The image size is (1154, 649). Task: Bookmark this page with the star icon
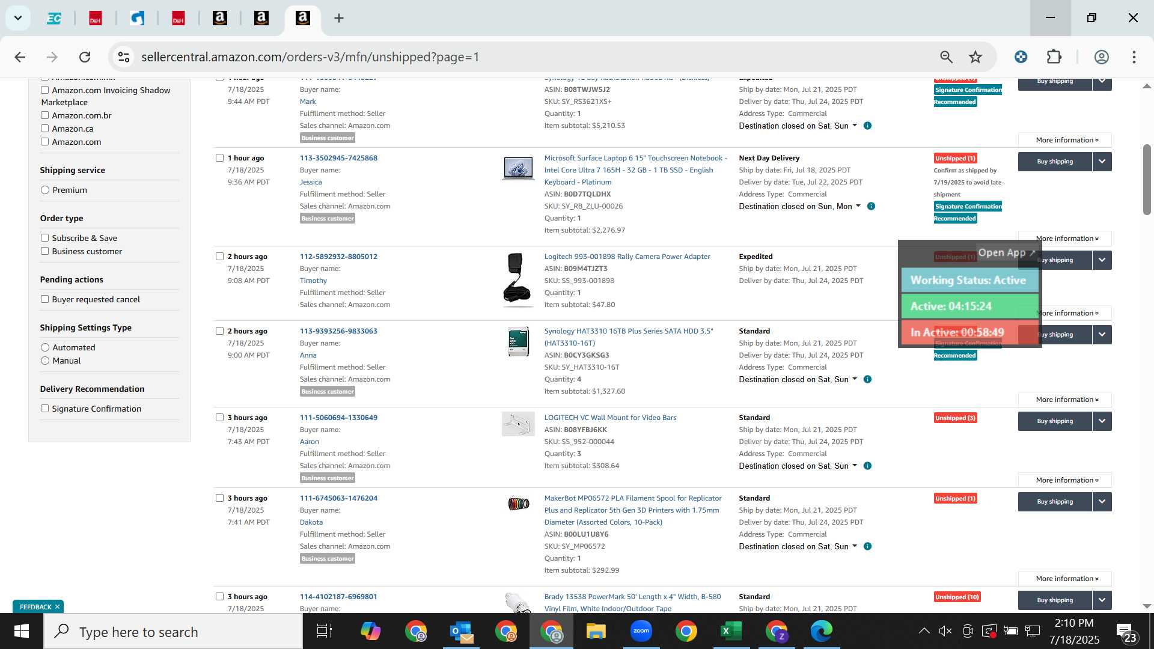(x=975, y=57)
